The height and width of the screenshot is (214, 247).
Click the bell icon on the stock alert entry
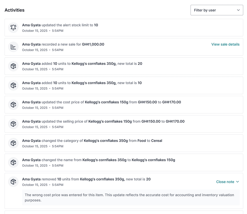point(13,27)
